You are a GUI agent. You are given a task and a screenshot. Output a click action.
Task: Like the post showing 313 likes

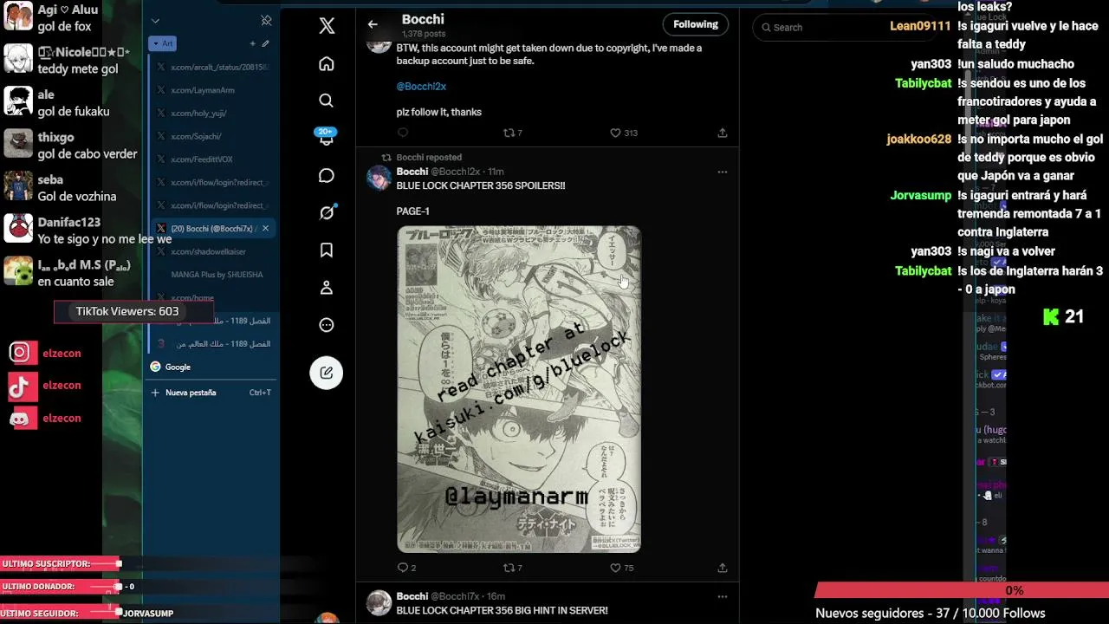pos(624,133)
